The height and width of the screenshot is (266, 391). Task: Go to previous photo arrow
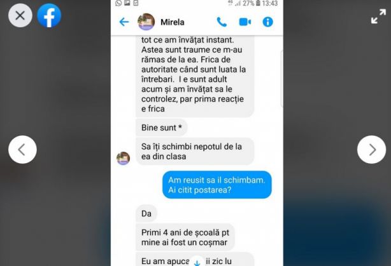(22, 150)
